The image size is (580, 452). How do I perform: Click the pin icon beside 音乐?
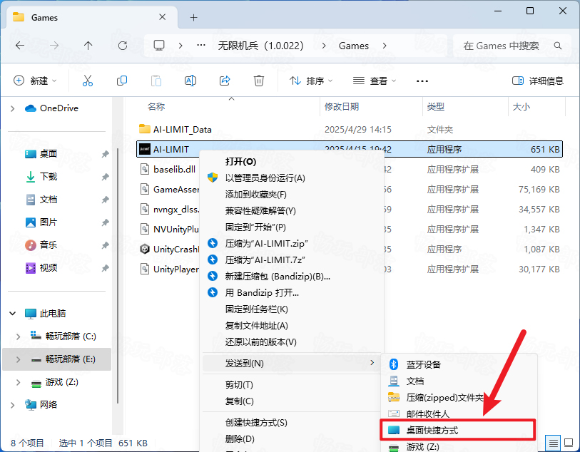(x=106, y=245)
